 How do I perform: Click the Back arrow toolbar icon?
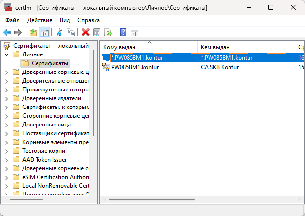click(x=7, y=33)
